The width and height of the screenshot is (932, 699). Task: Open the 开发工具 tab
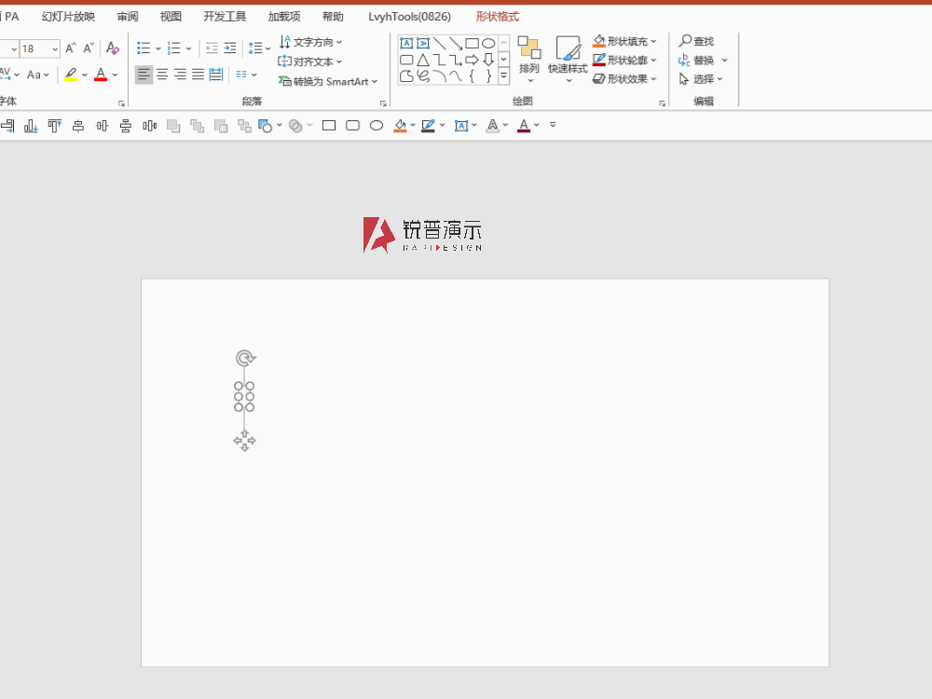click(225, 17)
